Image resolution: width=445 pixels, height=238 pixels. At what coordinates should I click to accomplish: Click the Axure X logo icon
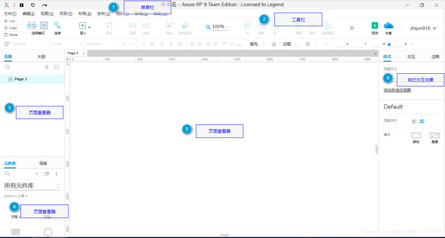pos(7,5)
